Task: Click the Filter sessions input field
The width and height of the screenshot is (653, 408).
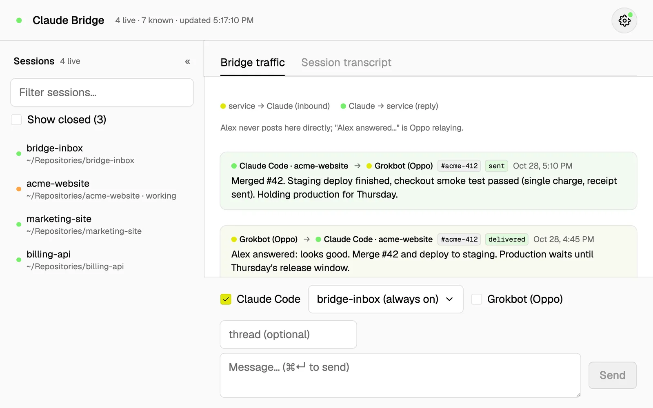Action: [x=102, y=93]
